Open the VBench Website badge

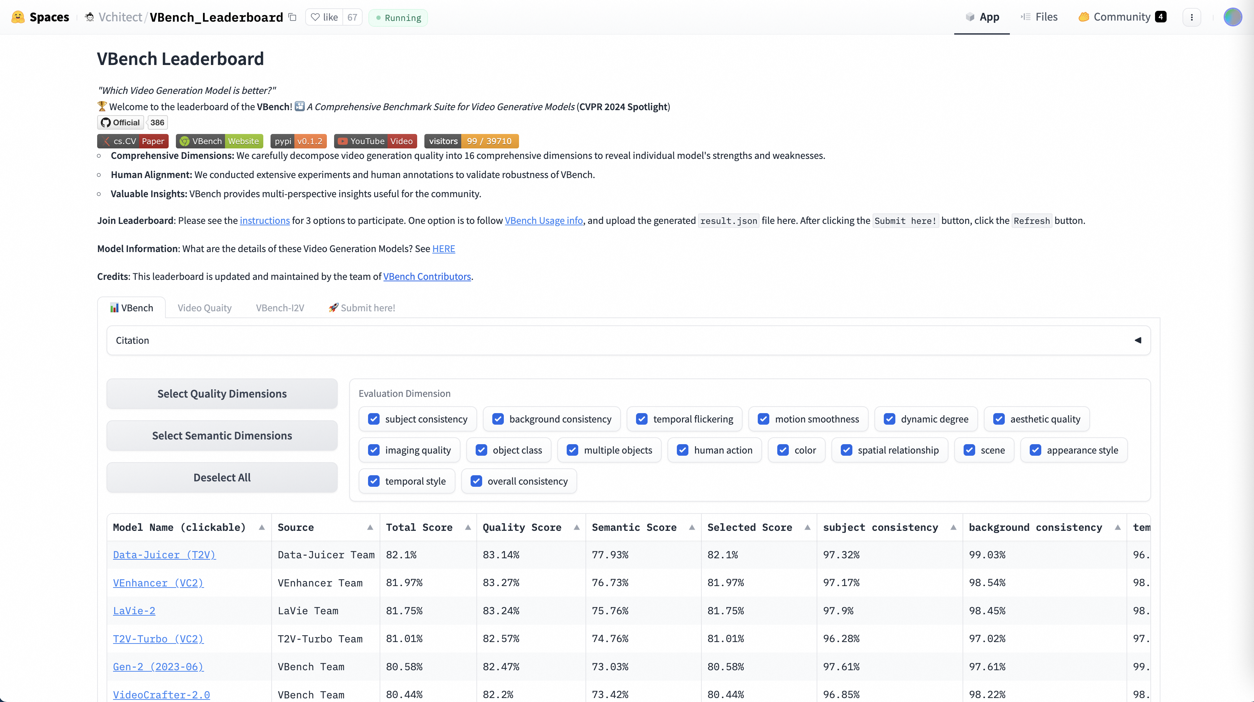click(x=219, y=141)
